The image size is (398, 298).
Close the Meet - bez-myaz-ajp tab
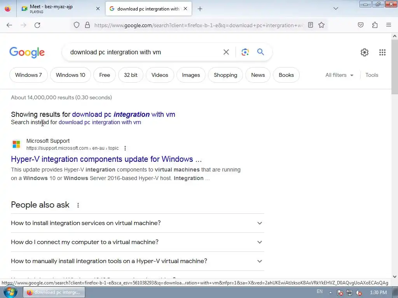pos(98,9)
